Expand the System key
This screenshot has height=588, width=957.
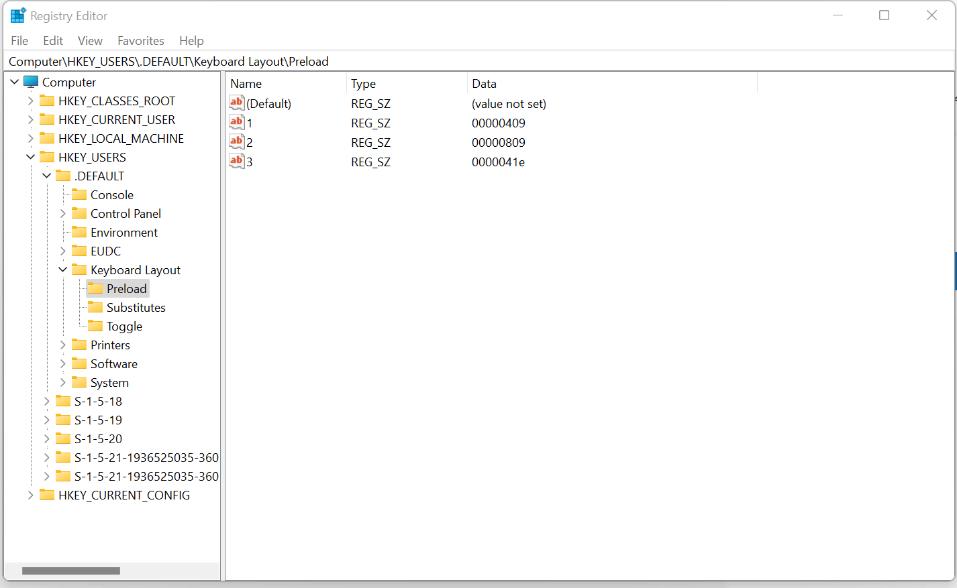pyautogui.click(x=63, y=382)
